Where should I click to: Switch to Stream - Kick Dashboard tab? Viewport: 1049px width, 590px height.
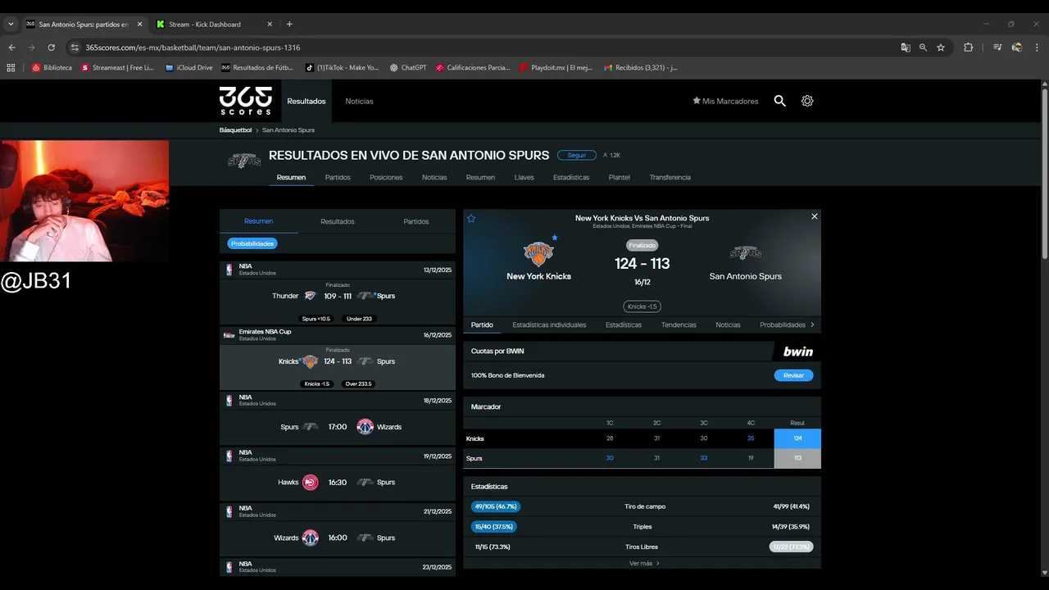point(213,25)
